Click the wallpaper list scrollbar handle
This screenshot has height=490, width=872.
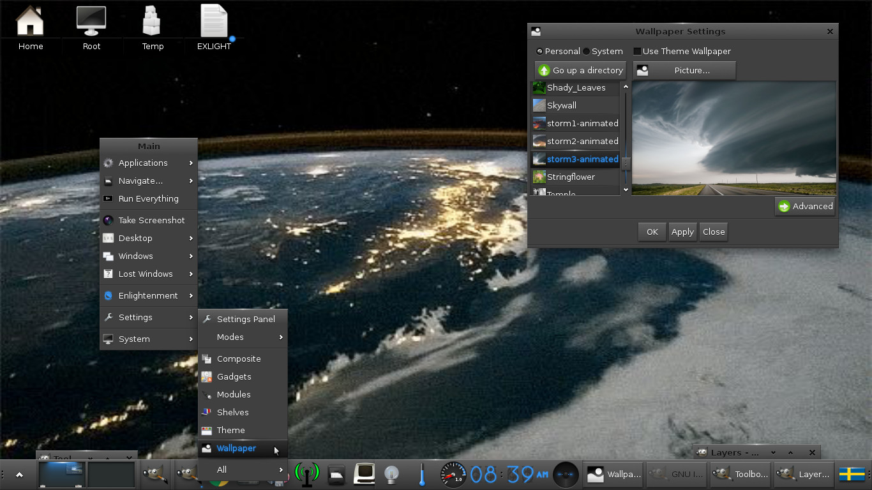click(x=626, y=163)
